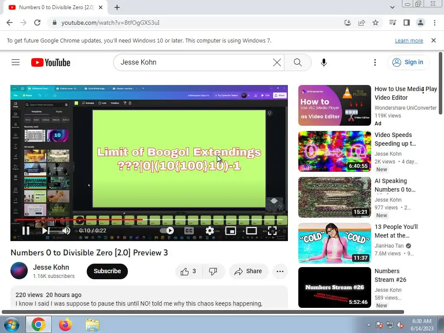Open the Jesse Kohn channel name link
This screenshot has width=444, height=333.
click(51, 267)
